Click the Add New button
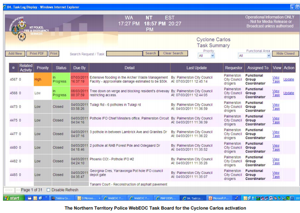The height and width of the screenshot is (213, 300). (15, 54)
